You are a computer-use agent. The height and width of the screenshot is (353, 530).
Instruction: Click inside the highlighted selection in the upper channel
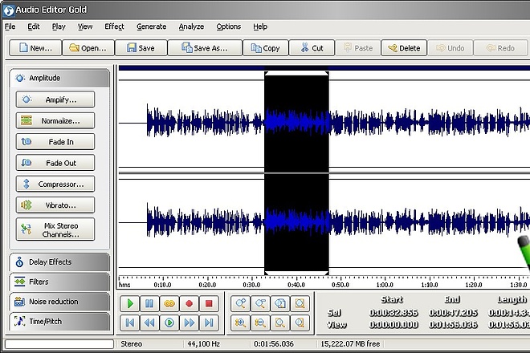[296, 122]
